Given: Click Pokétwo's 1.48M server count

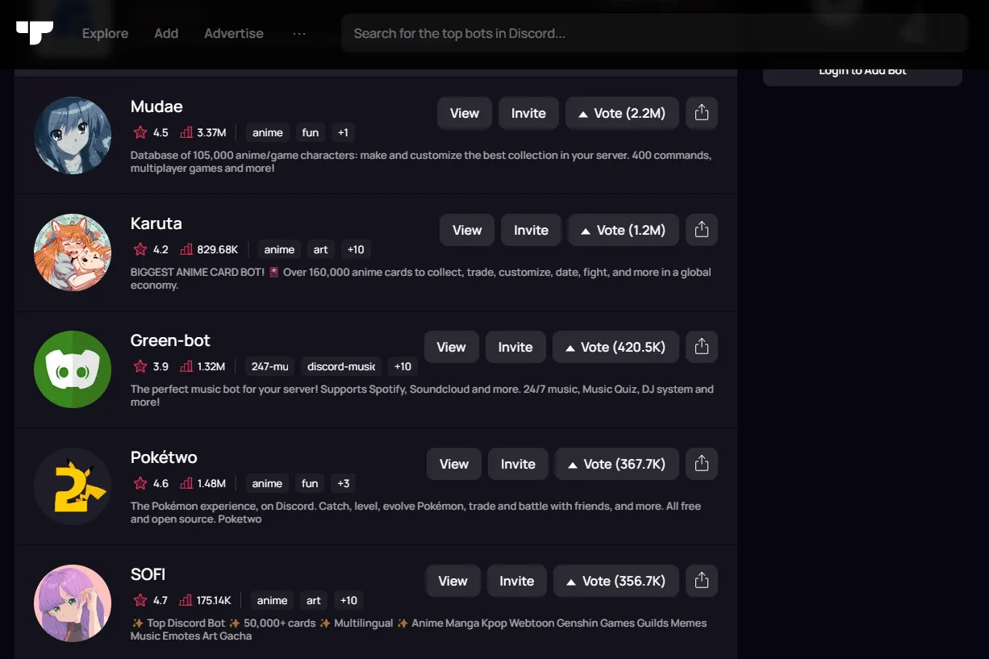Looking at the screenshot, I should coord(202,483).
